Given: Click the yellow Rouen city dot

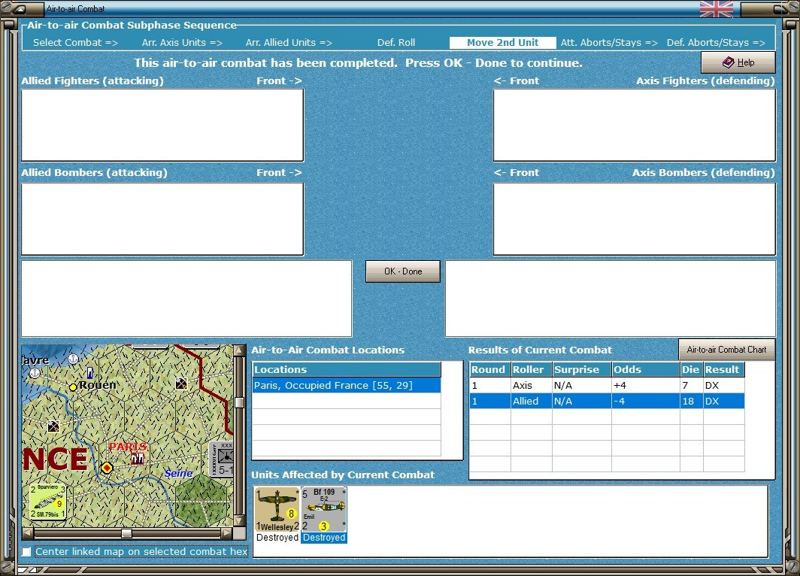Looking at the screenshot, I should coord(73,387).
